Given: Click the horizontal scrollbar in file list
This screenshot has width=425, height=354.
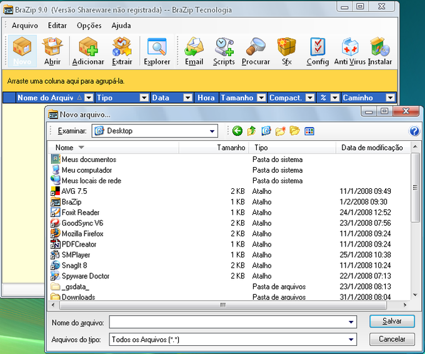Looking at the screenshot, I should pos(222,305).
